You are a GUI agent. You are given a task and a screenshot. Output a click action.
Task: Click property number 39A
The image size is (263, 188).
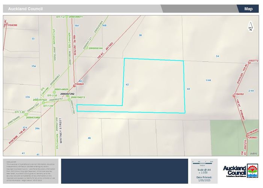[37, 129]
